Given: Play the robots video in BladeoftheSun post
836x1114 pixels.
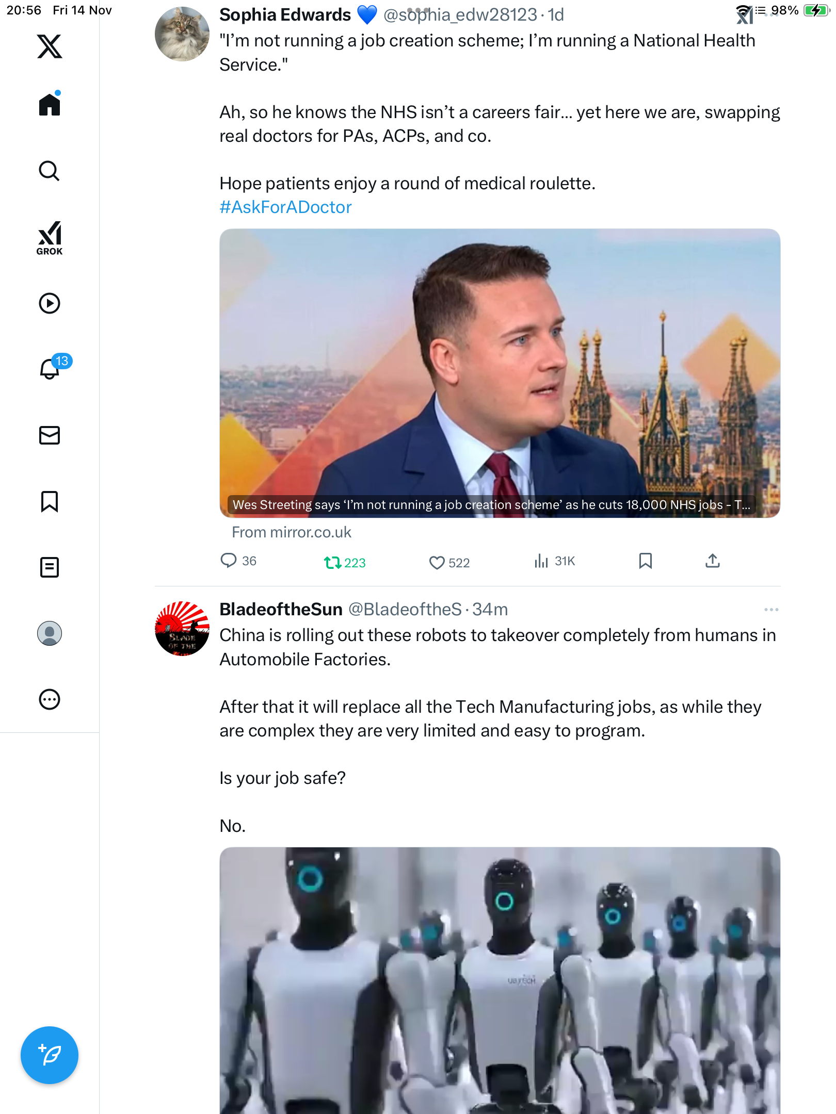Looking at the screenshot, I should coord(500,980).
